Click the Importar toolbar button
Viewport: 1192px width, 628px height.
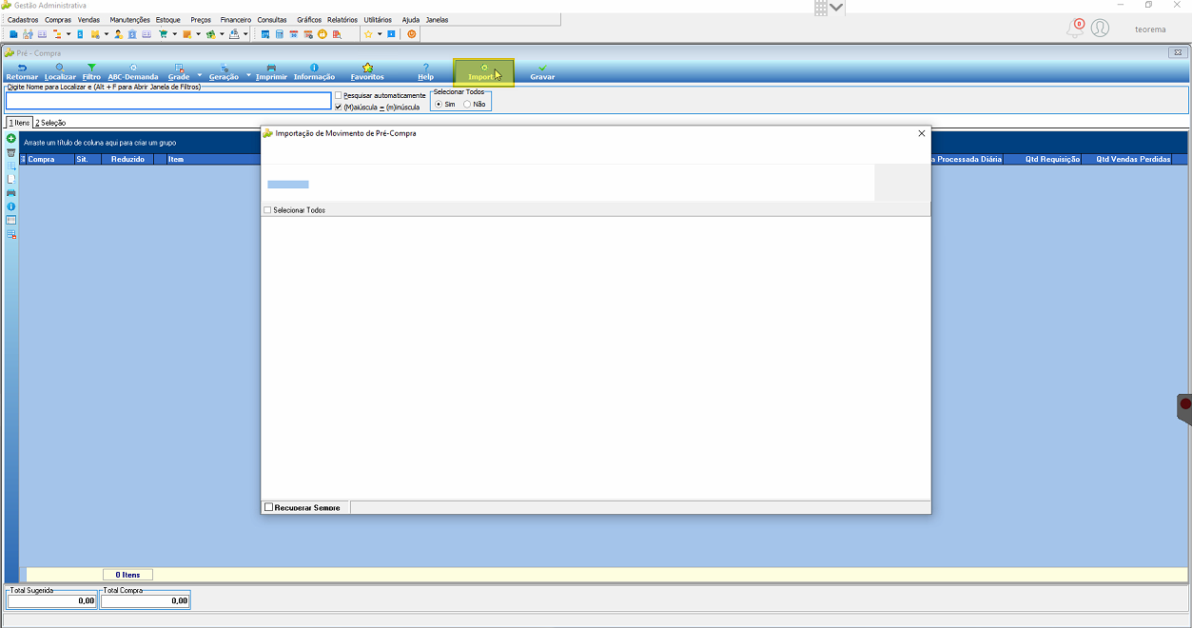pyautogui.click(x=484, y=72)
